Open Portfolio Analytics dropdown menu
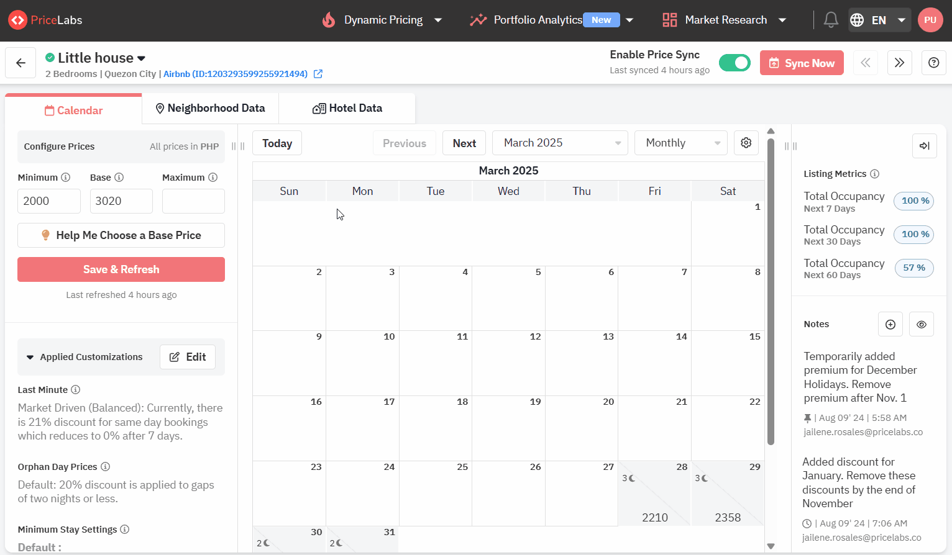This screenshot has height=555, width=952. 551,20
